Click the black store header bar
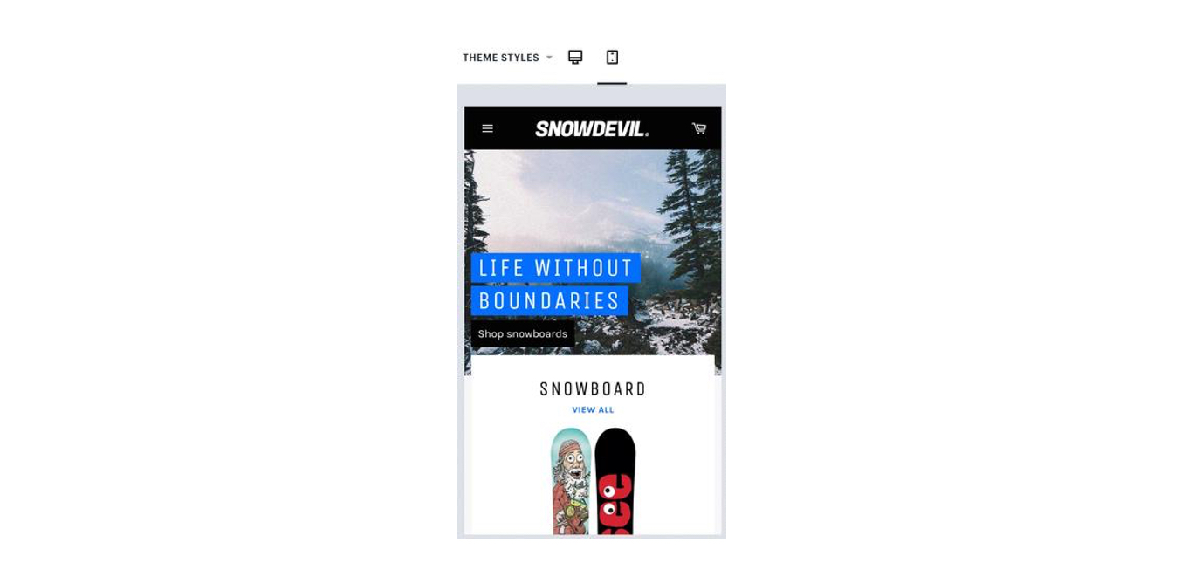Viewport: 1195px width, 577px height. click(593, 128)
